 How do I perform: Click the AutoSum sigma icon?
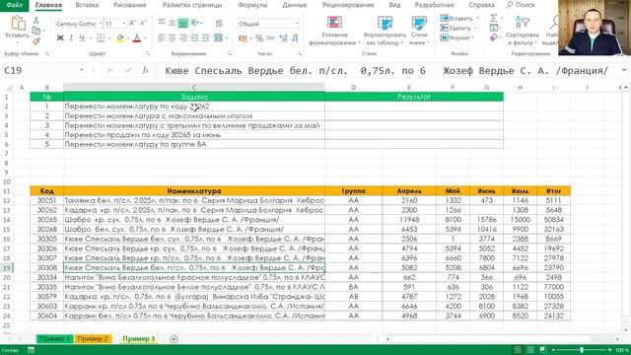(x=494, y=18)
